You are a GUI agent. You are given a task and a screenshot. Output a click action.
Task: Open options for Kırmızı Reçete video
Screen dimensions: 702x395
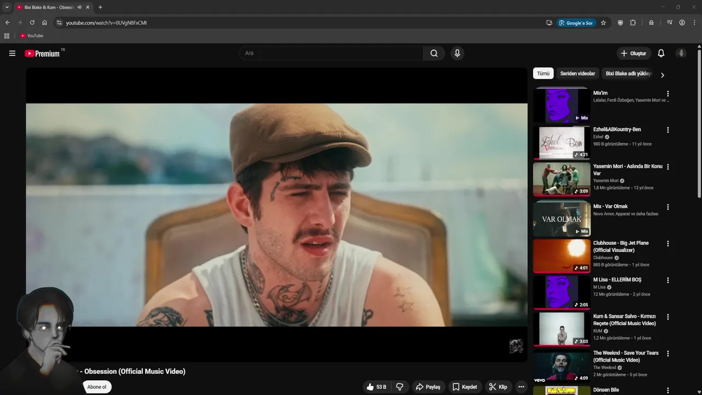click(667, 317)
